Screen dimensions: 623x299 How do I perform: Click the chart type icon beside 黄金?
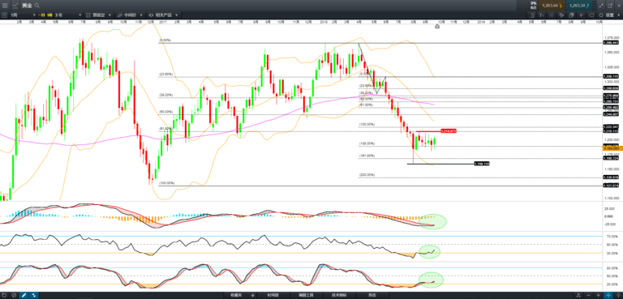(15, 6)
